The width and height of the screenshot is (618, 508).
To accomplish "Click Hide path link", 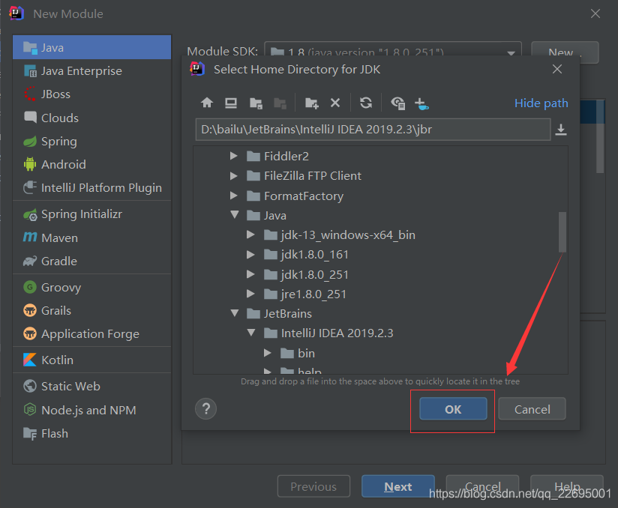I will click(541, 103).
